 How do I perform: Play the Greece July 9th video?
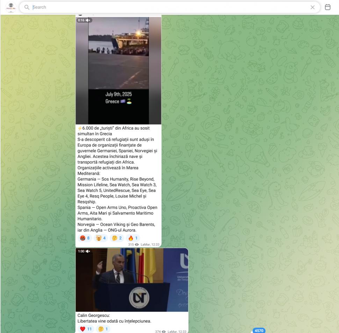[118, 70]
